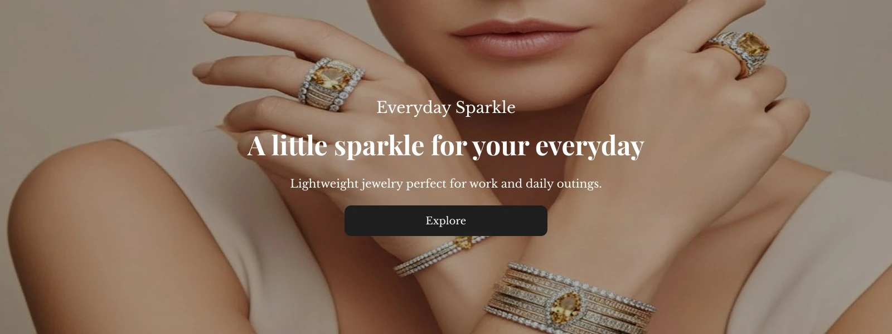This screenshot has height=334, width=892.
Task: Click the Explore button
Action: coord(445,220)
